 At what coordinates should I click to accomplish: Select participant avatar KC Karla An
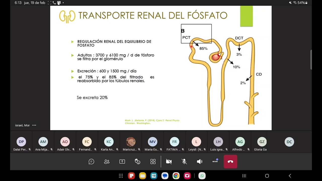click(109, 142)
